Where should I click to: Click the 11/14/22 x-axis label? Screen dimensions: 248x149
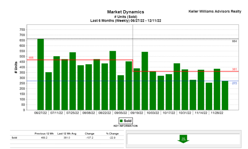pos(201,113)
